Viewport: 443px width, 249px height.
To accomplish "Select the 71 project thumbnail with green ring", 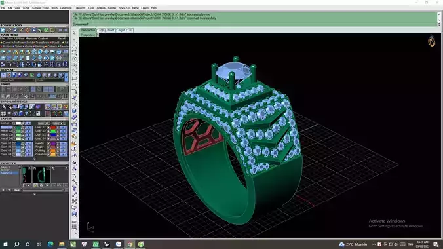I will click(x=41, y=175).
